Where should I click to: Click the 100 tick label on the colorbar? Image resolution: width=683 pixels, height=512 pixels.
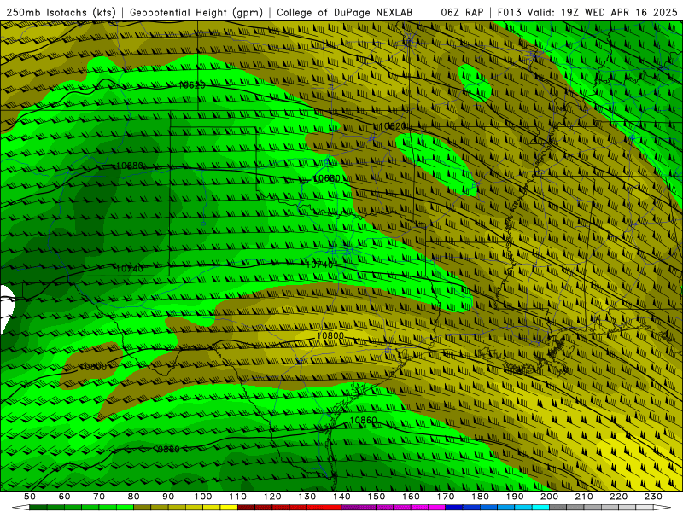[x=203, y=497]
